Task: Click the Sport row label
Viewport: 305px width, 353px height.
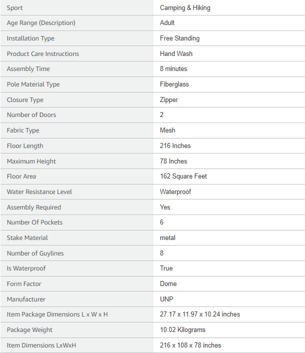Action: click(14, 7)
